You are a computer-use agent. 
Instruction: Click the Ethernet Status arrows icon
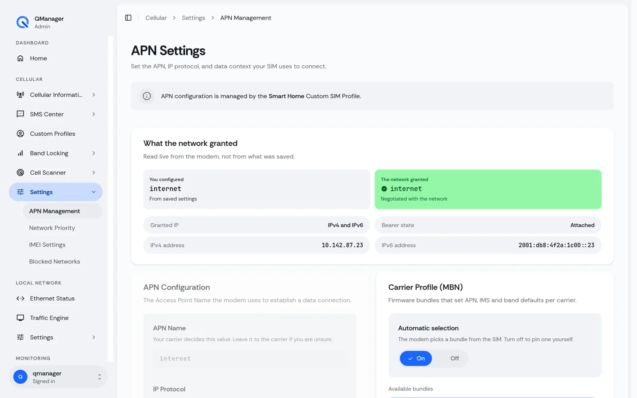tap(20, 298)
